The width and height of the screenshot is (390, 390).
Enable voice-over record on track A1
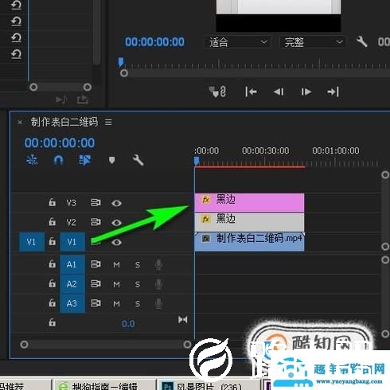click(x=158, y=264)
